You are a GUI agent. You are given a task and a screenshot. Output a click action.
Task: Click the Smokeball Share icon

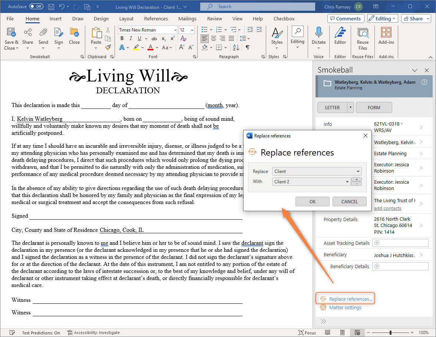tap(27, 33)
